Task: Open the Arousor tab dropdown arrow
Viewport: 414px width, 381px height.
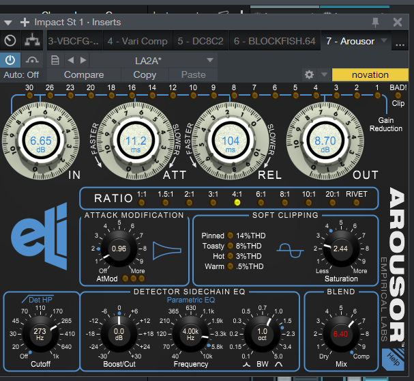Action: (x=384, y=40)
